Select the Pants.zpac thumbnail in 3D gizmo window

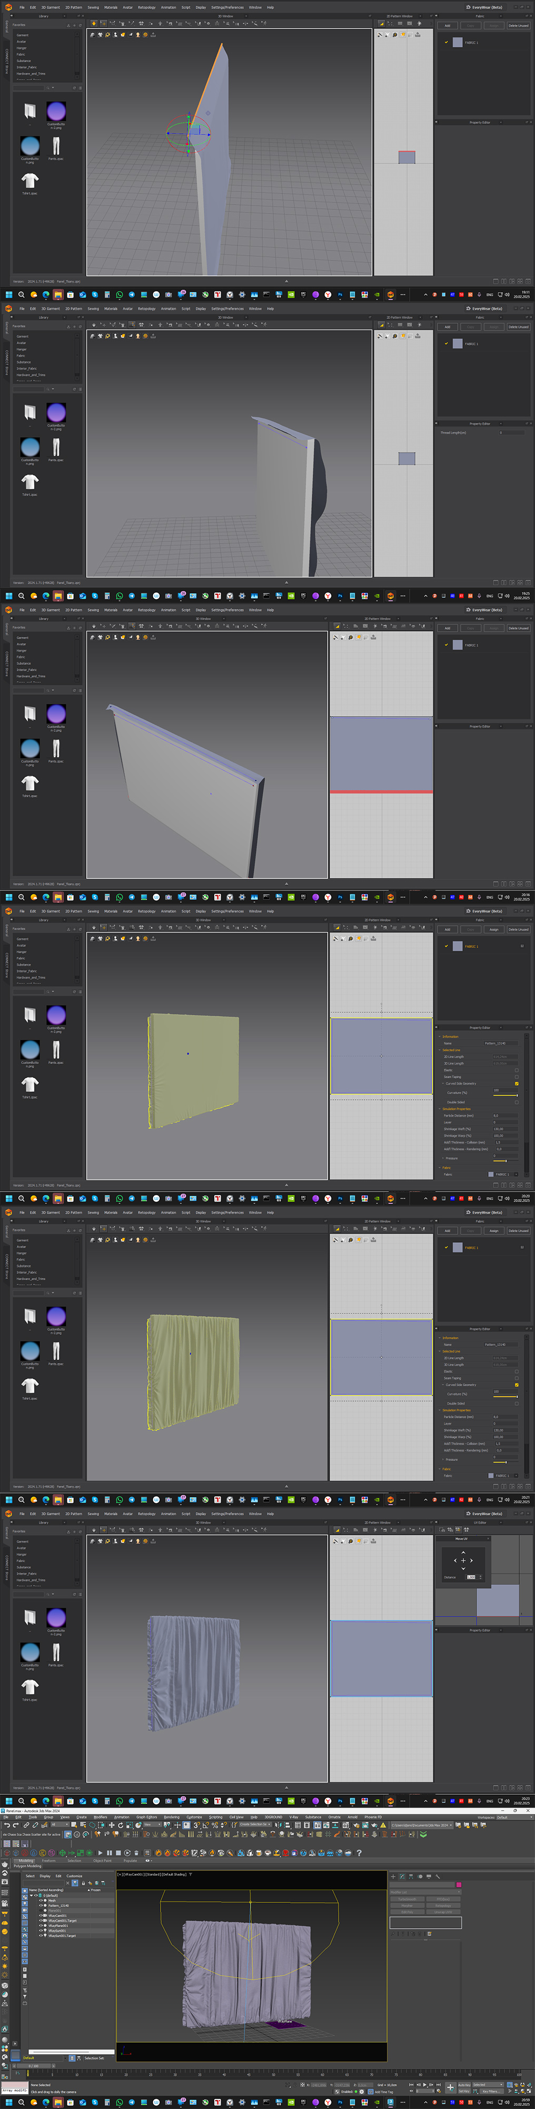(56, 146)
